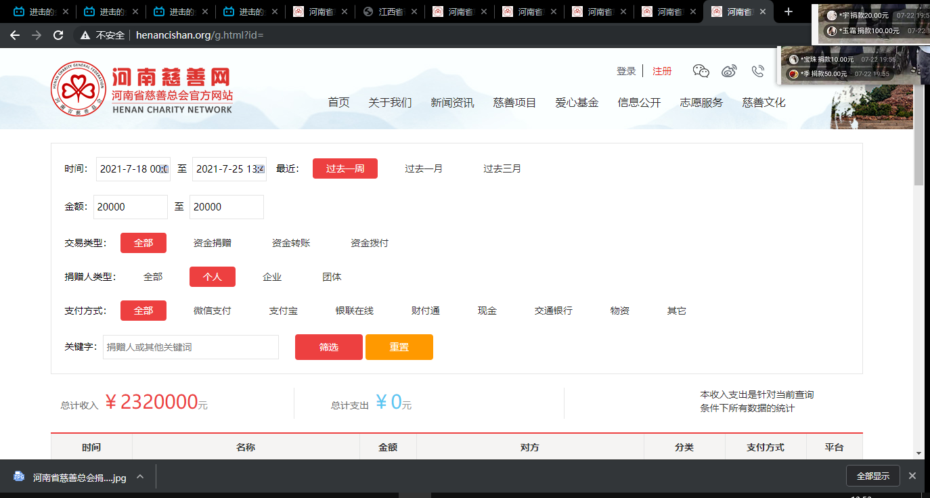
Task: Close the active 河南省 tab
Action: (x=764, y=12)
